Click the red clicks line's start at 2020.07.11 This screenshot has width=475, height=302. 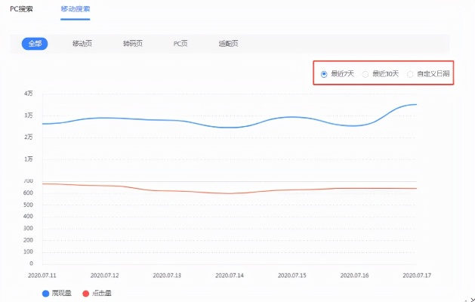pyautogui.click(x=43, y=184)
